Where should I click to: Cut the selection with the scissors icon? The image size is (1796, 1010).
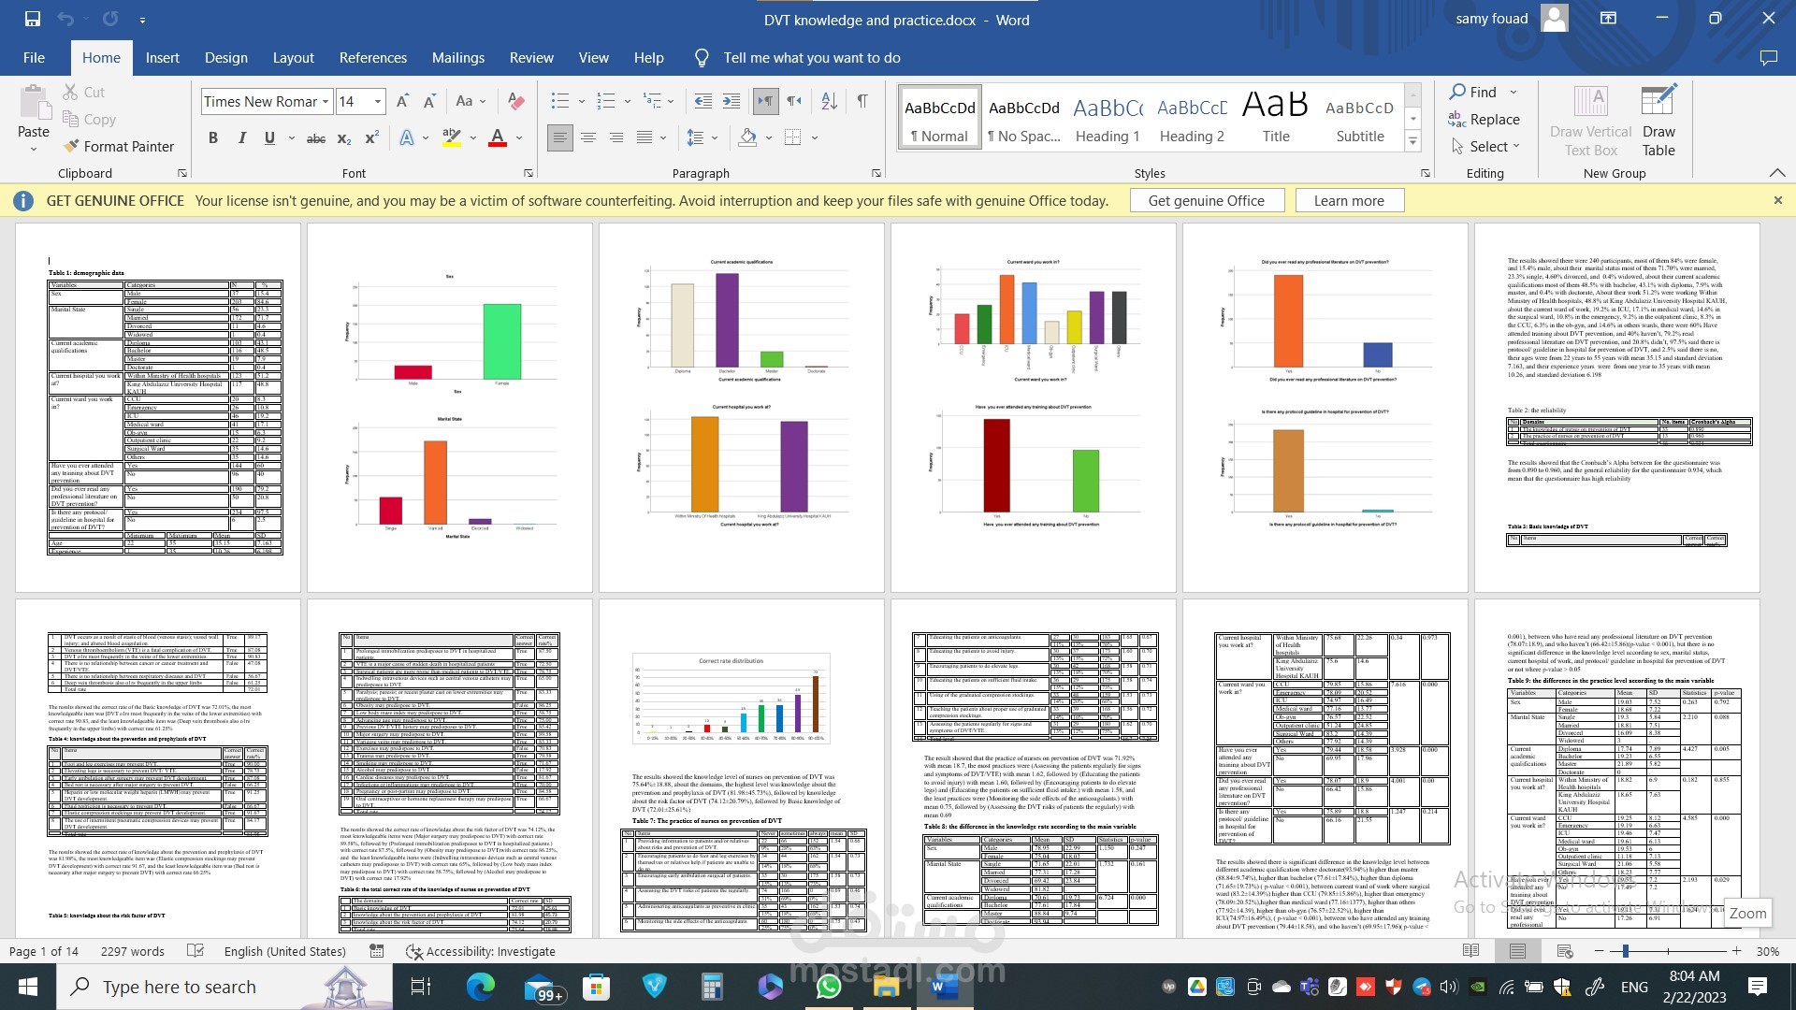click(71, 92)
